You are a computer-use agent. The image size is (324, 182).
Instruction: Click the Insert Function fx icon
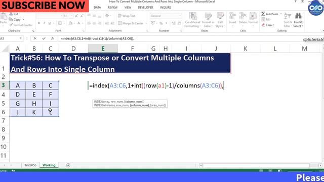[53, 38]
